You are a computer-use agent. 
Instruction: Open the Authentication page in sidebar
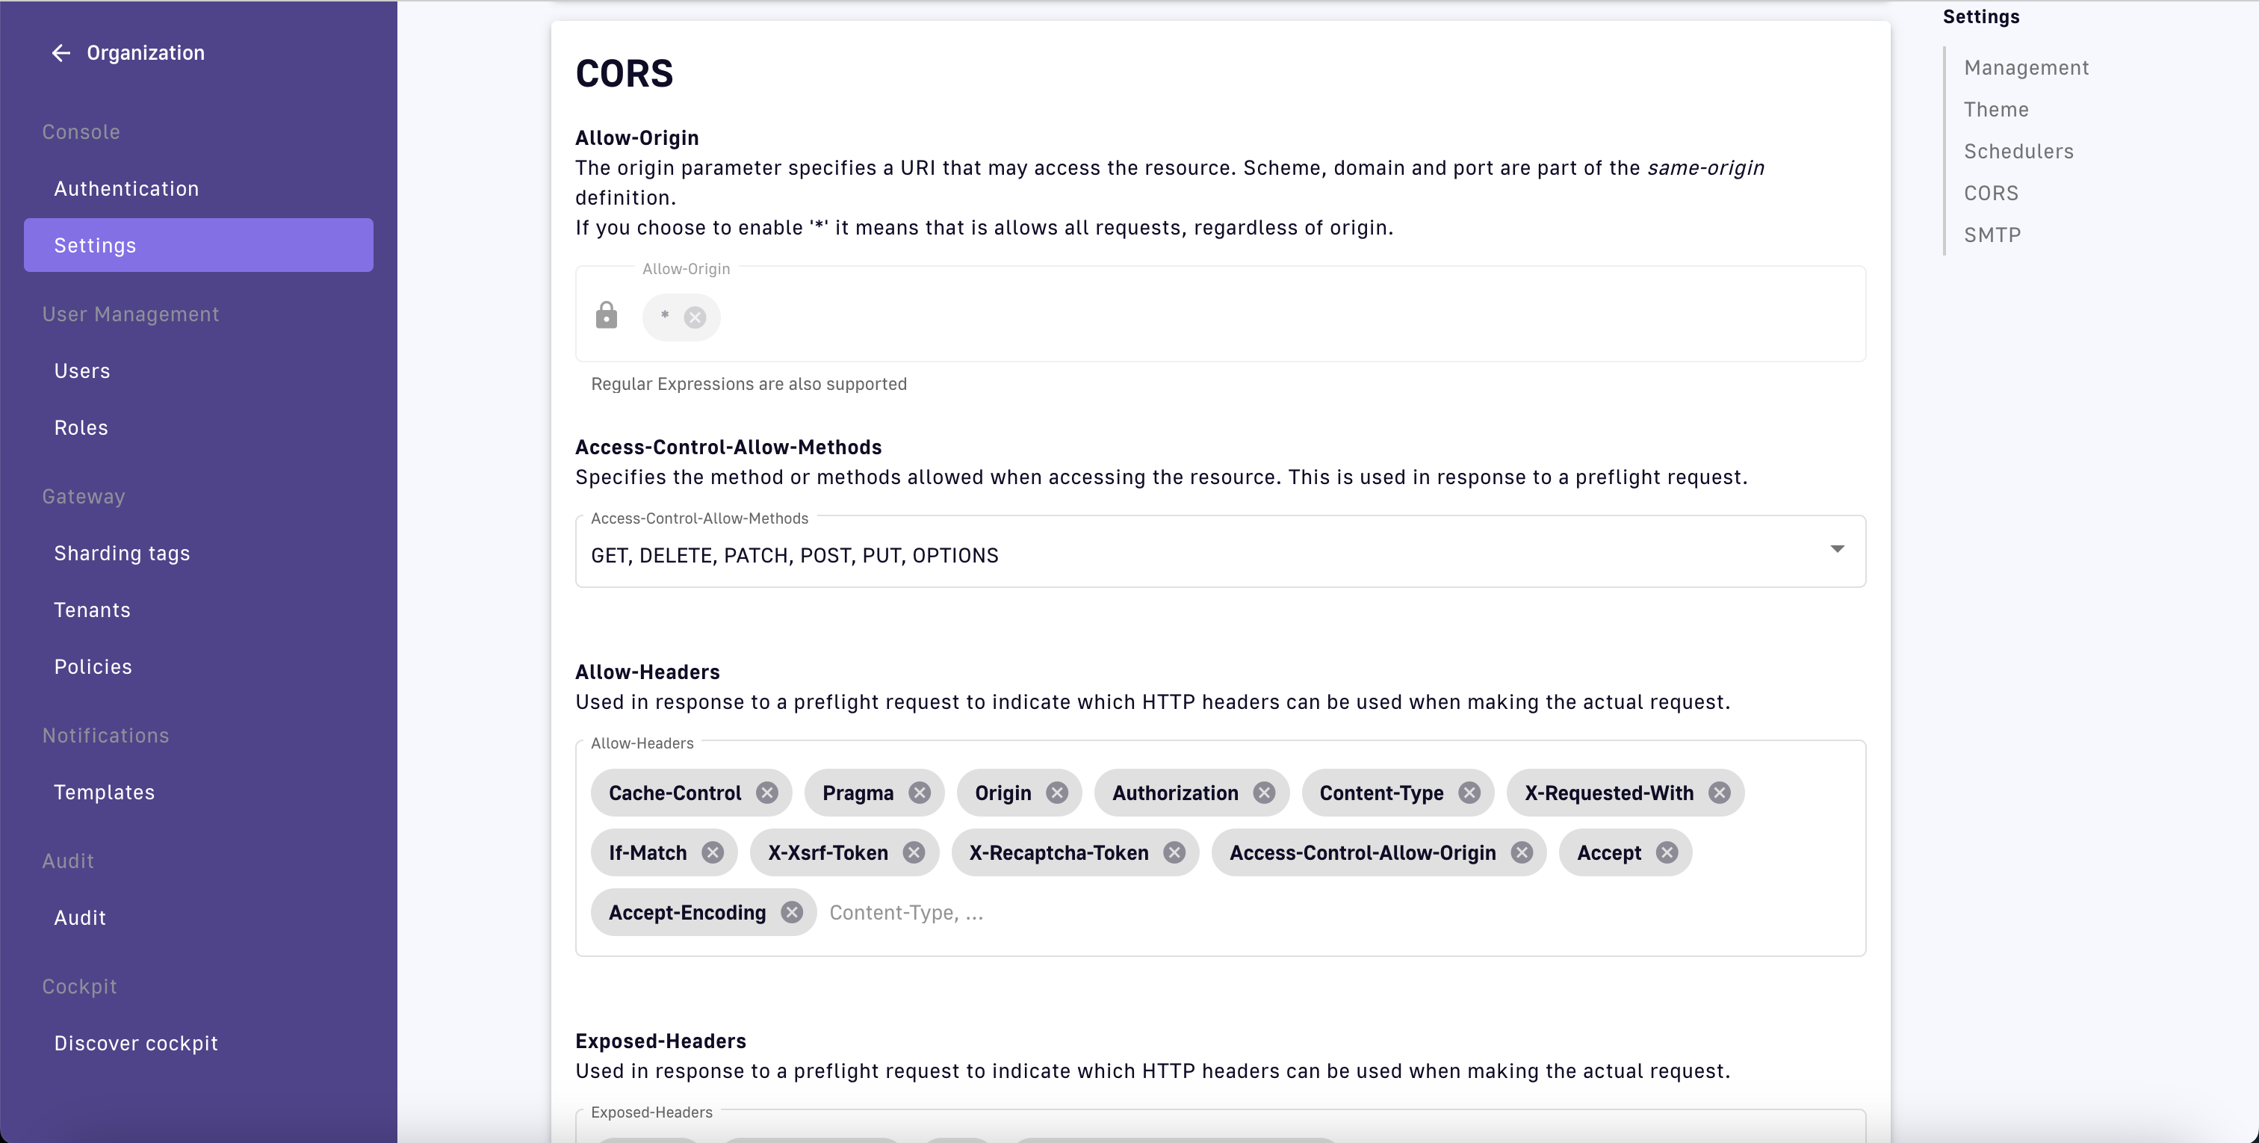(x=126, y=188)
